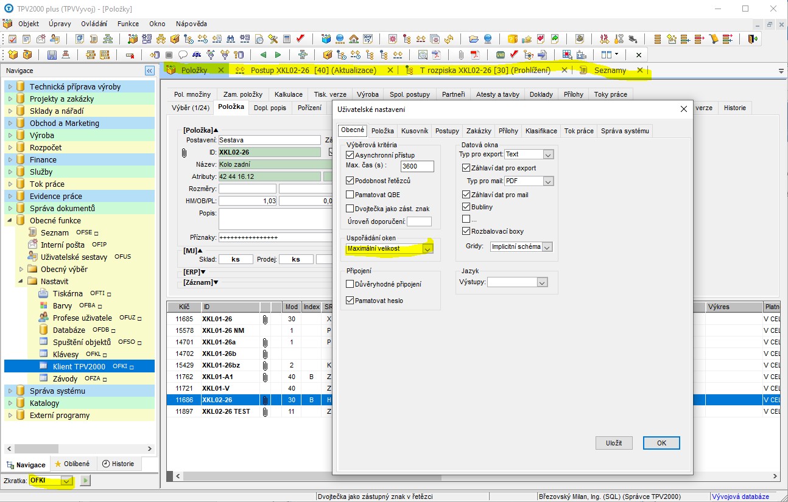Image resolution: width=788 pixels, height=502 pixels.
Task: Click the globe icon next to house
Action: (x=339, y=39)
